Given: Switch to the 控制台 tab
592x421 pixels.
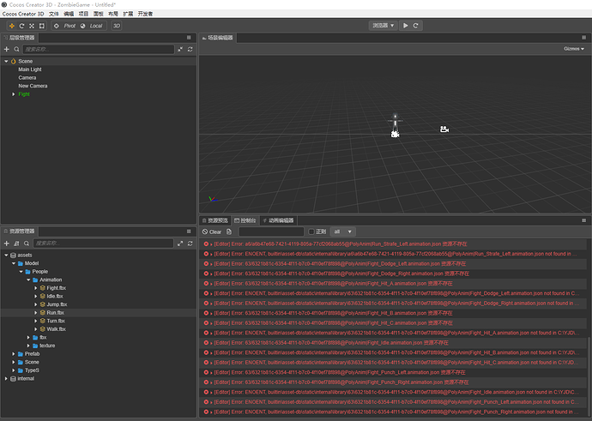Looking at the screenshot, I should coord(245,220).
